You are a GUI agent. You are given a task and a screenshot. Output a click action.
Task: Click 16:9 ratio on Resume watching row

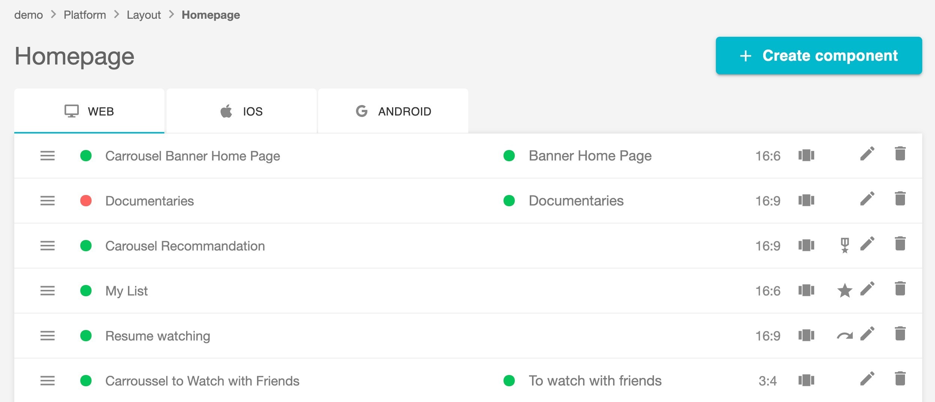[768, 336]
